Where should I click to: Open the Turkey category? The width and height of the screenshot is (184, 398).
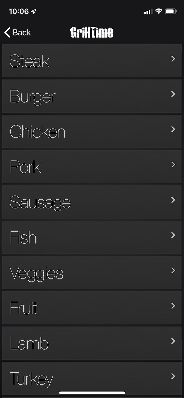(x=92, y=378)
